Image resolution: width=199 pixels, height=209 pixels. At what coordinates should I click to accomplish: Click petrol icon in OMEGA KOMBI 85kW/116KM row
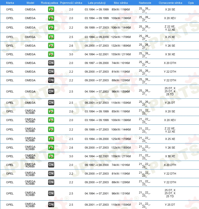(x=51, y=111)
